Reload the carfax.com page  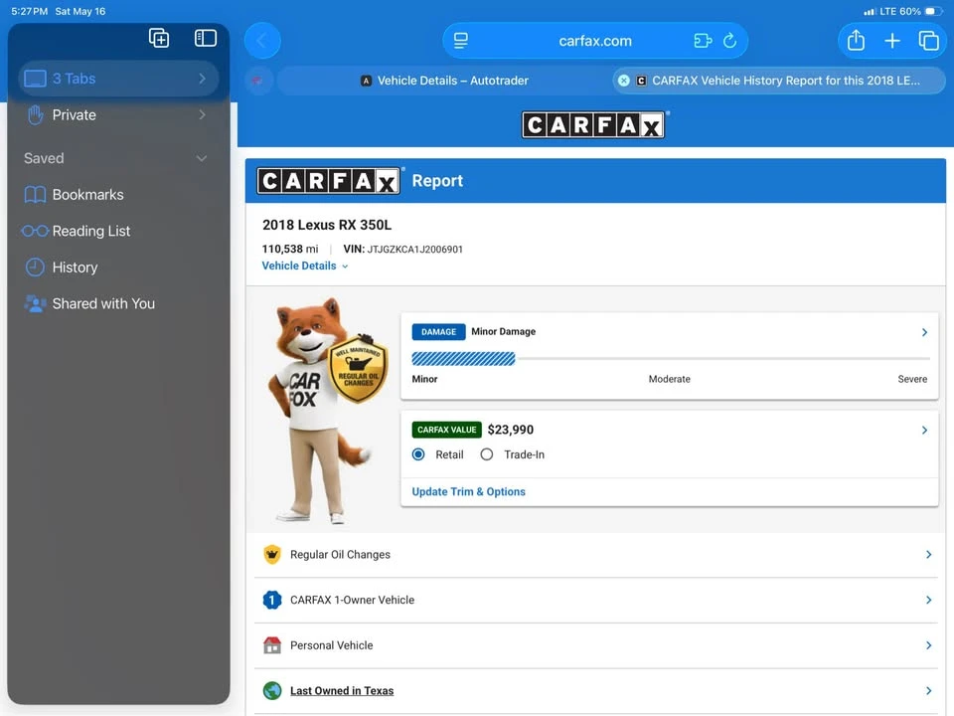(x=729, y=41)
